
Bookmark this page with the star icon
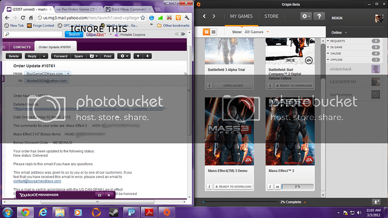point(143,18)
